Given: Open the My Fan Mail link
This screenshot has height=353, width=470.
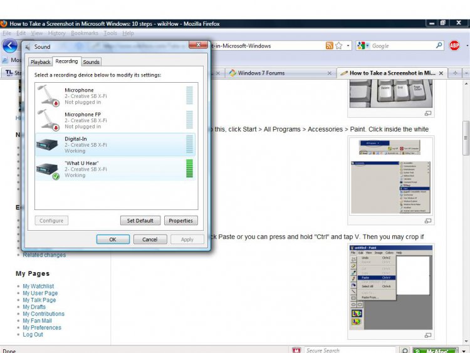Looking at the screenshot, I should point(37,320).
